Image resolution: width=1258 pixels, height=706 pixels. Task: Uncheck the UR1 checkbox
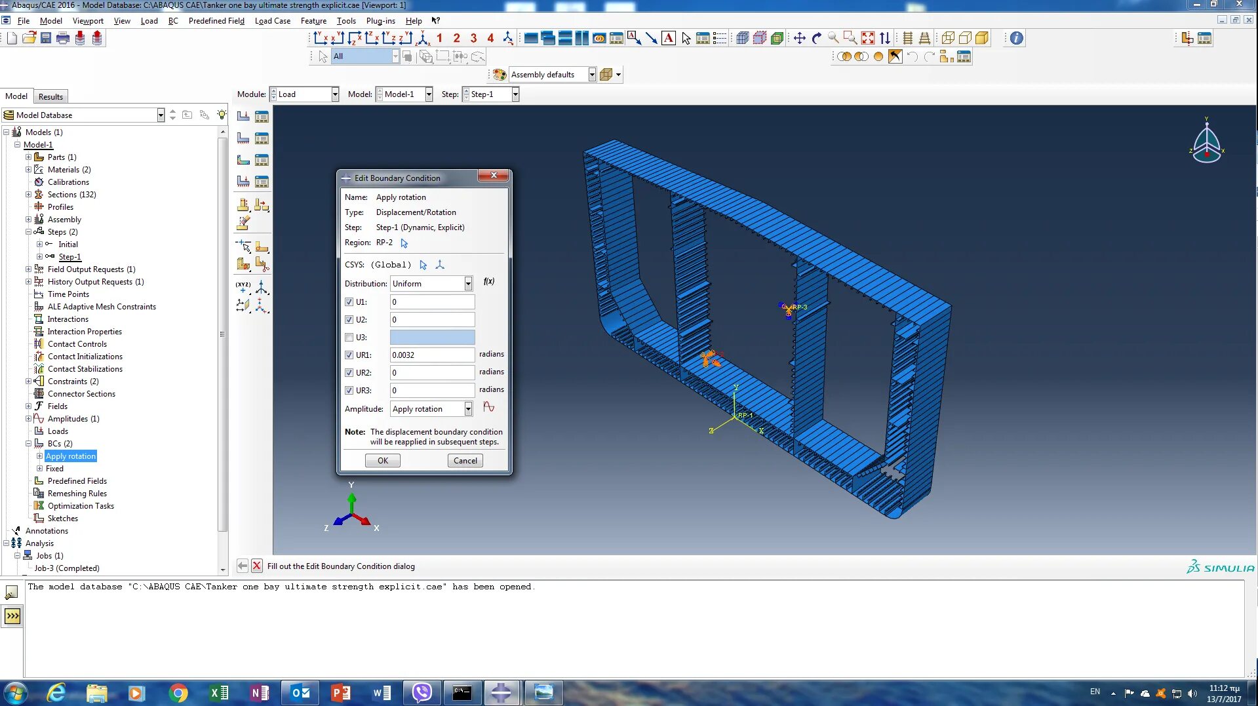(350, 355)
